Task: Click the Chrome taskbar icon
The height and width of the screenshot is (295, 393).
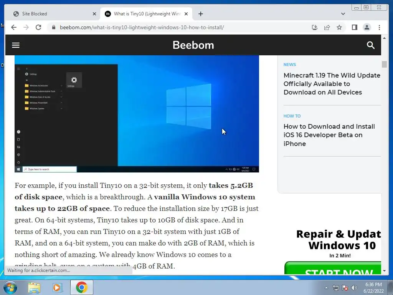Action: click(81, 287)
